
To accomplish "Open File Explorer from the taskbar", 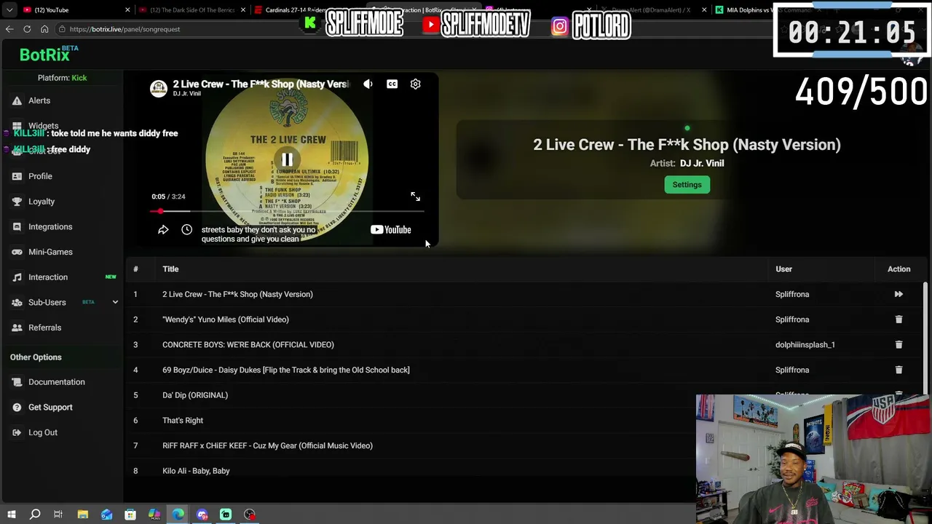I will coord(82,515).
